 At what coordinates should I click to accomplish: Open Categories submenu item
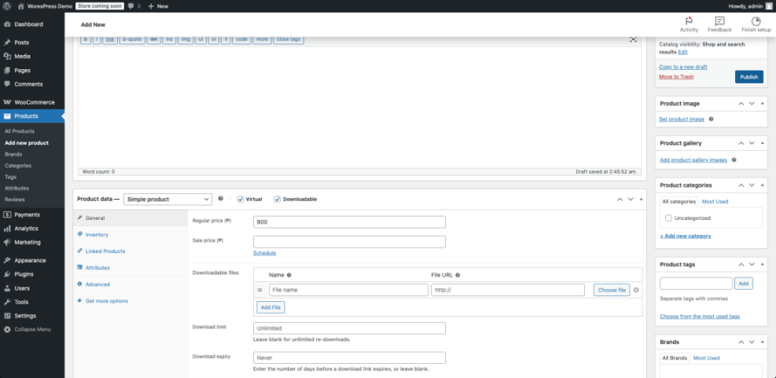point(18,165)
